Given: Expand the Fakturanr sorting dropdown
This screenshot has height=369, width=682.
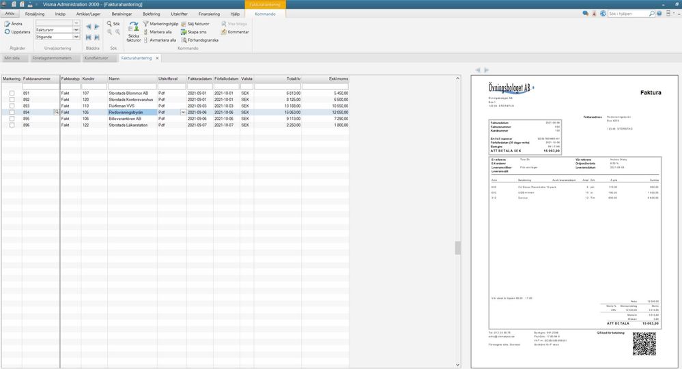Looking at the screenshot, I should [x=76, y=30].
